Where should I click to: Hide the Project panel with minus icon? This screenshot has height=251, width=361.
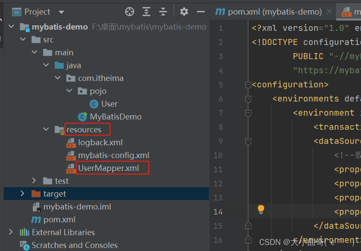coord(201,12)
